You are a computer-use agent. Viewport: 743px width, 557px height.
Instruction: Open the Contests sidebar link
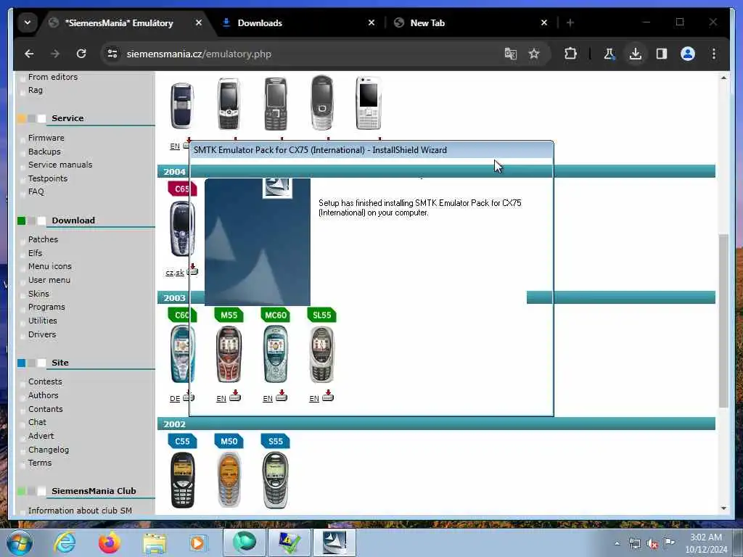tap(45, 381)
